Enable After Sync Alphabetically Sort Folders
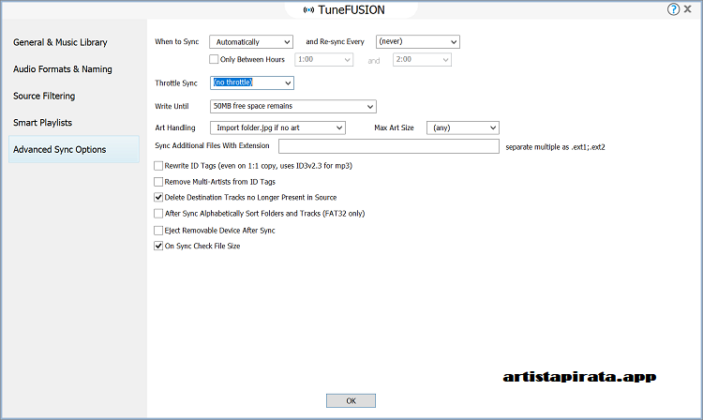703x420 pixels. pos(158,214)
